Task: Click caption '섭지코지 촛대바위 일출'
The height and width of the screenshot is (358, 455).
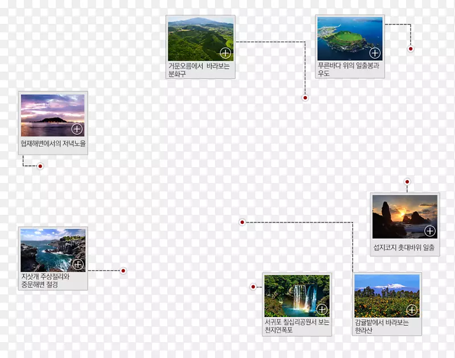Action: (x=404, y=247)
